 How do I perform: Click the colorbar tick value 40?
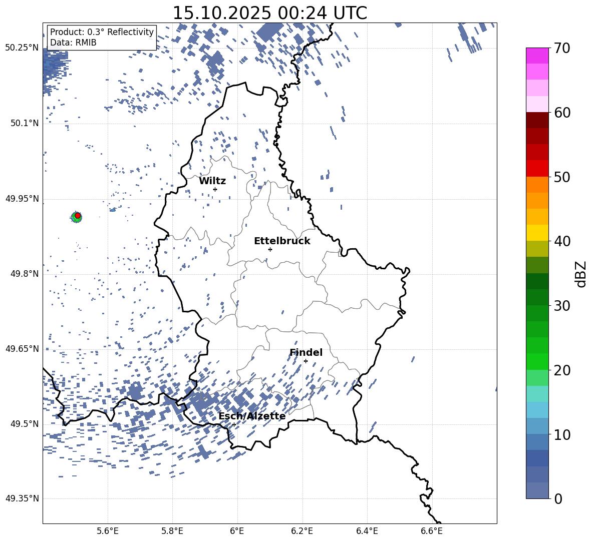point(562,241)
